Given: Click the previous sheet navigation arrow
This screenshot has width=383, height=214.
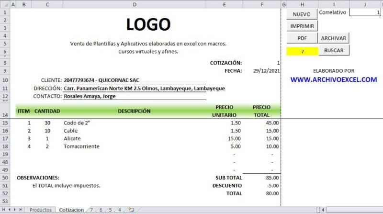Looking at the screenshot, I should pos(9,210).
